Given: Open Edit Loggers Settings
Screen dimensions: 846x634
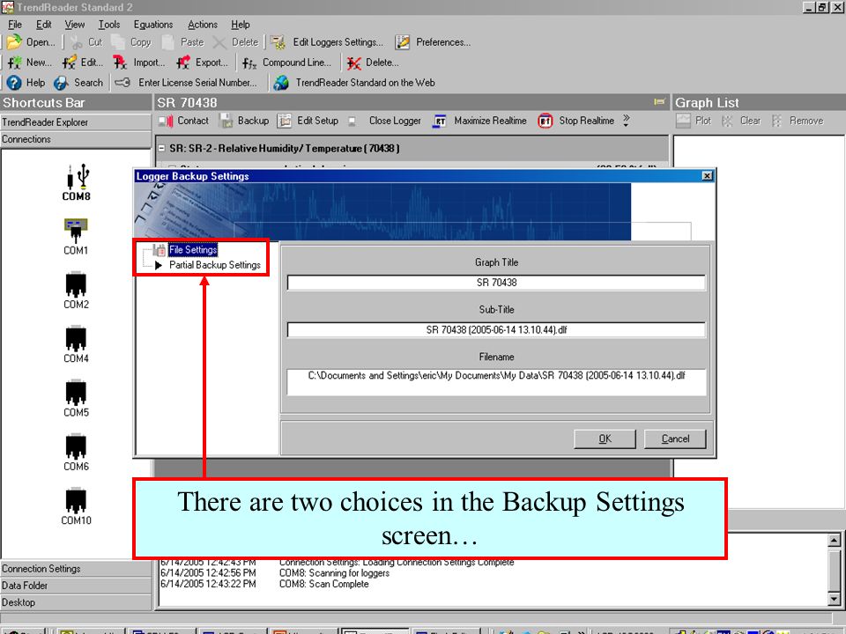Looking at the screenshot, I should 327,42.
